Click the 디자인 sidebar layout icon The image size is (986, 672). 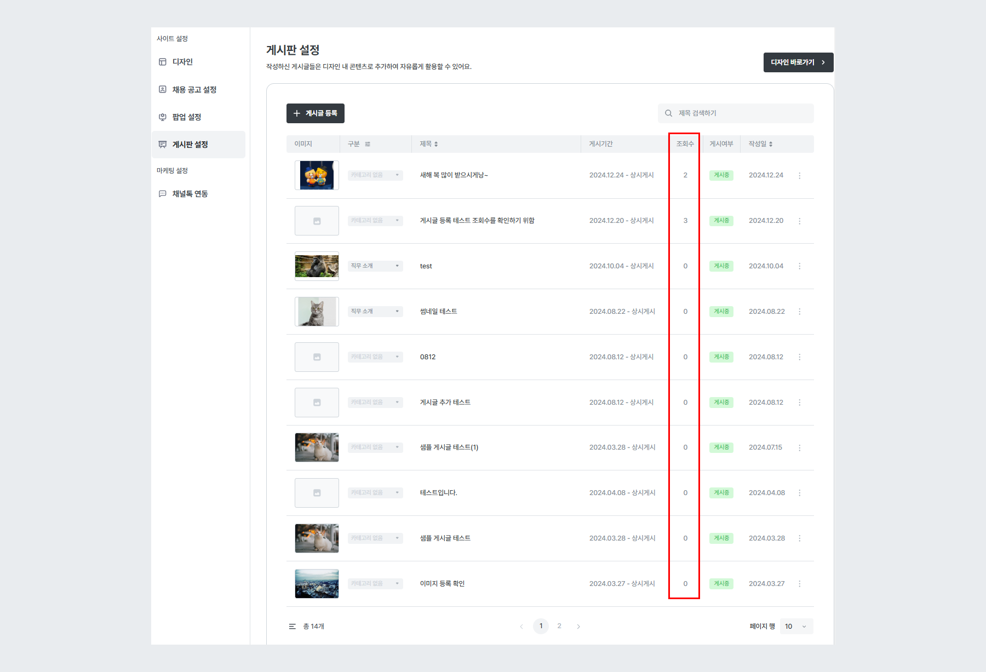coord(163,62)
